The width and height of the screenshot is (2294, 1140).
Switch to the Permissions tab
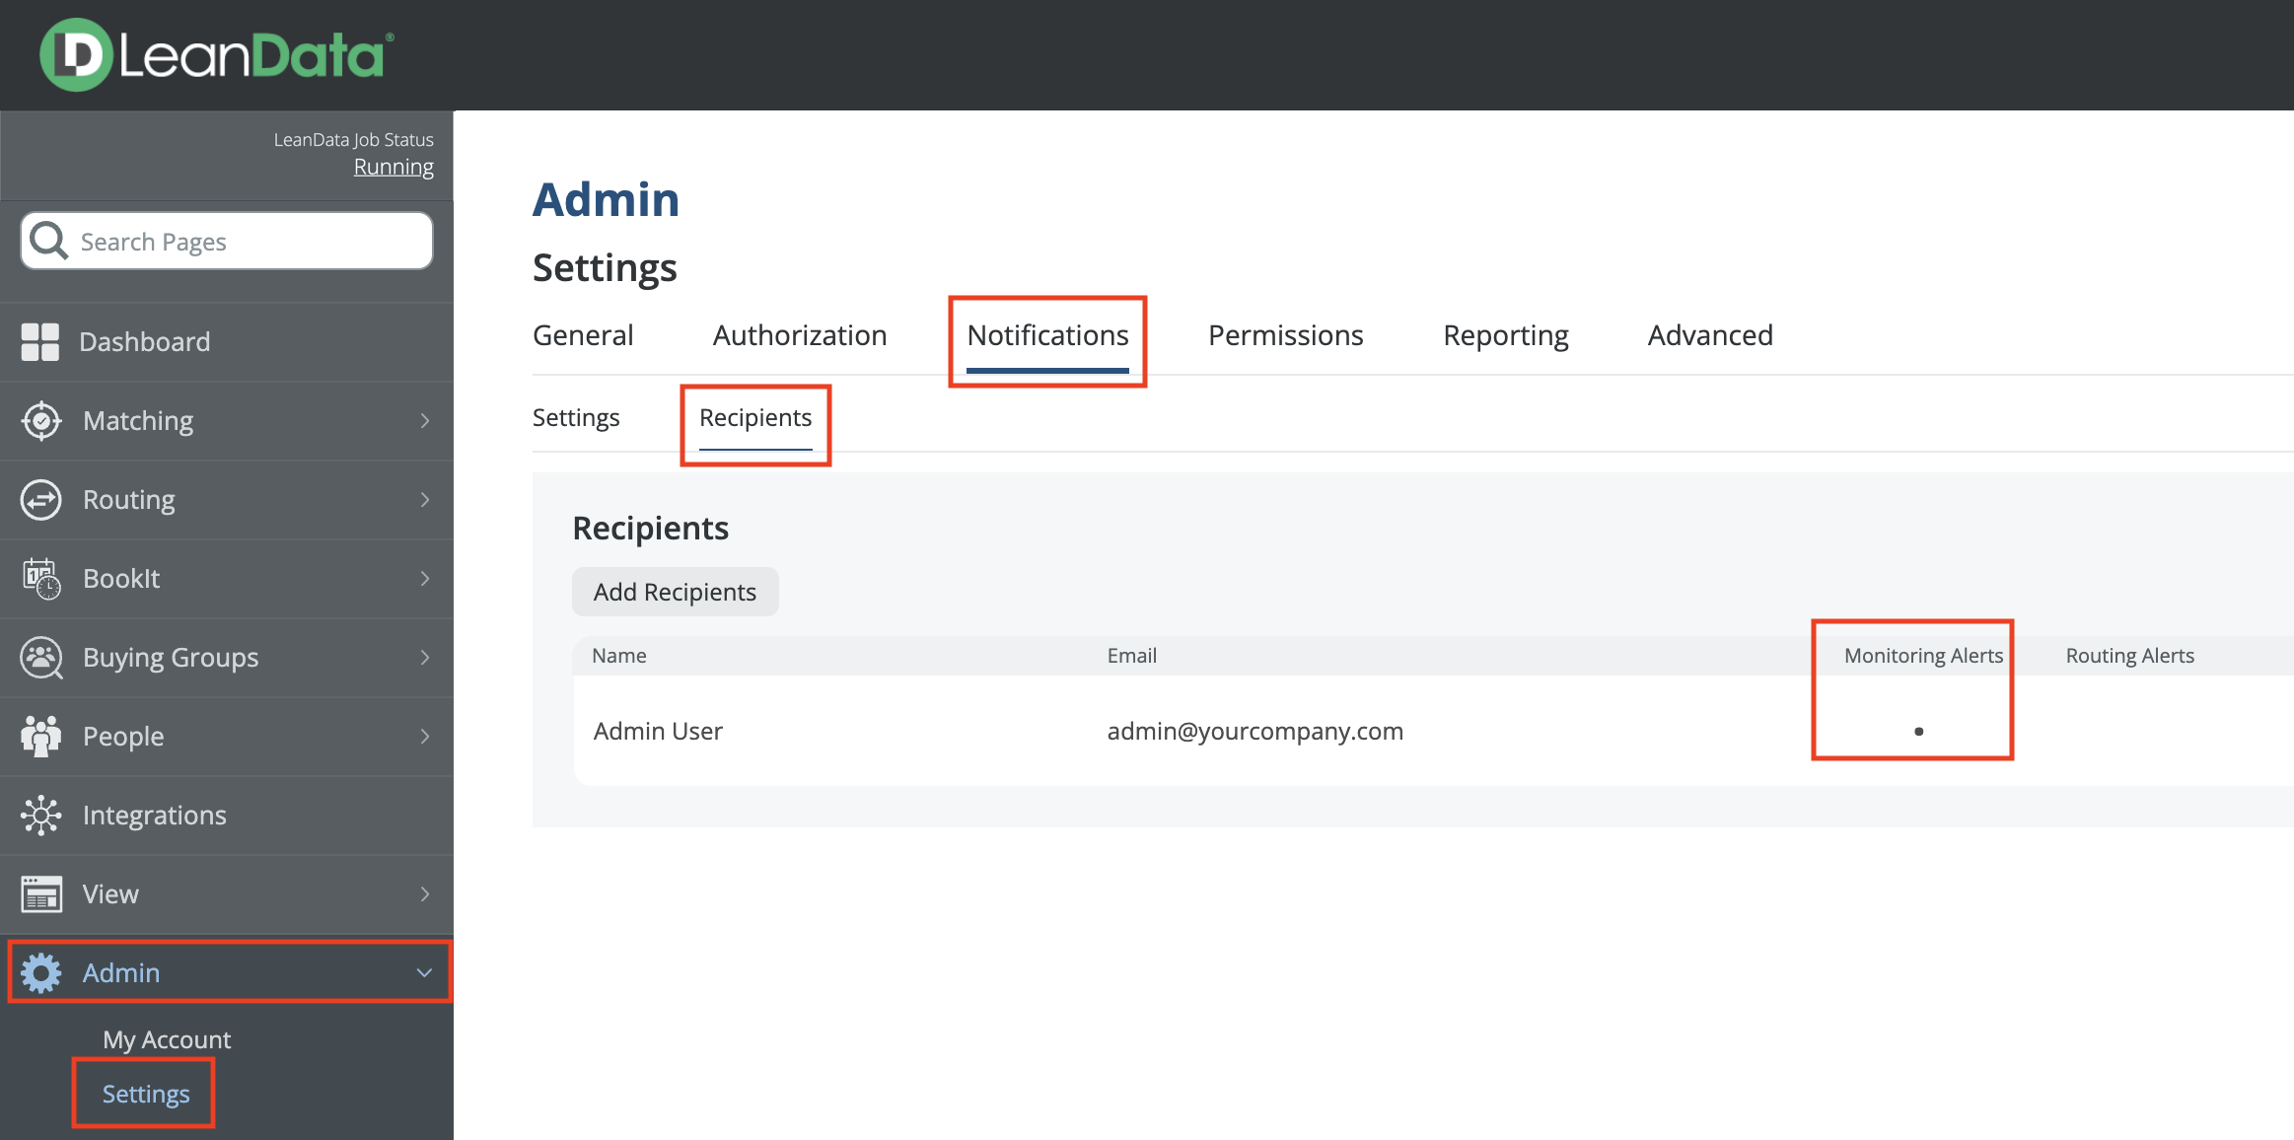coord(1285,335)
